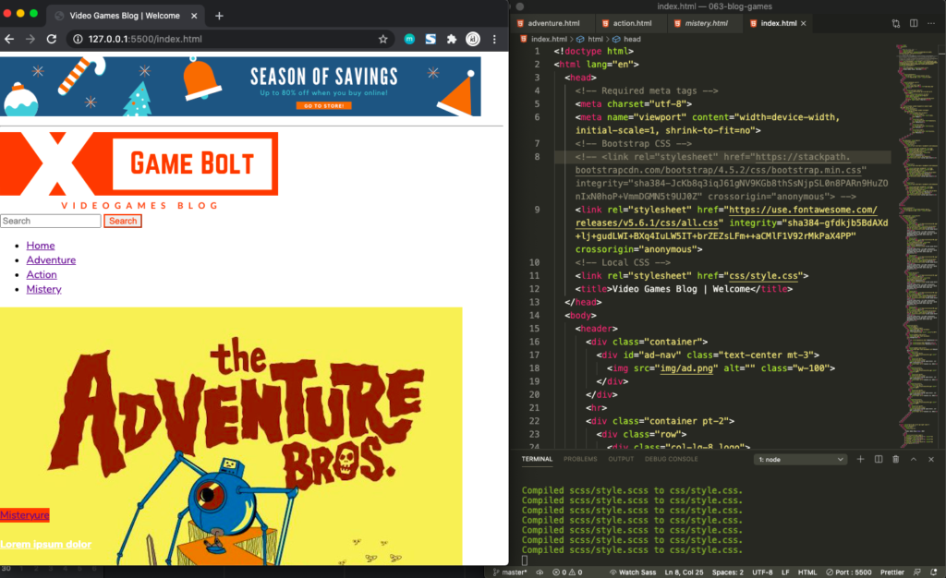Screen dimensions: 946x578
Task: Follow the css/style.css href in code
Action: [764, 276]
